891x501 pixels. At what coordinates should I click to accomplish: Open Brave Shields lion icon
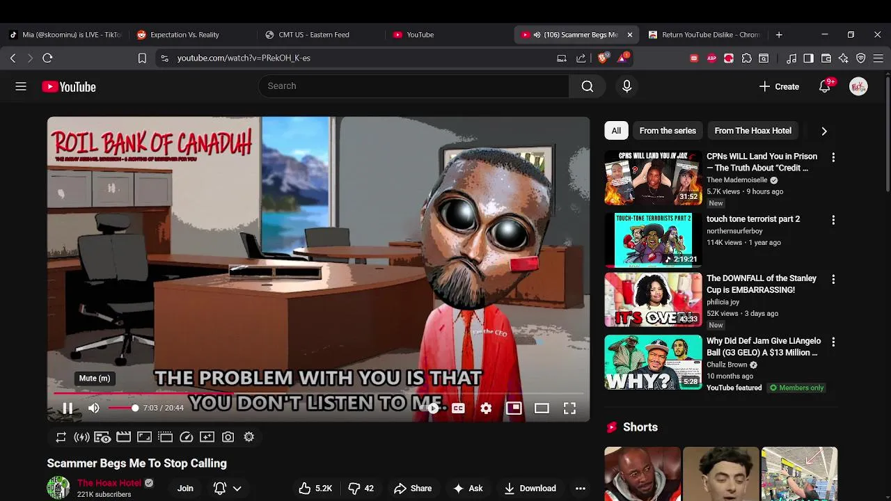pos(603,58)
